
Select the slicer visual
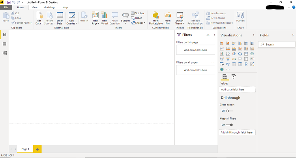click(x=222, y=64)
